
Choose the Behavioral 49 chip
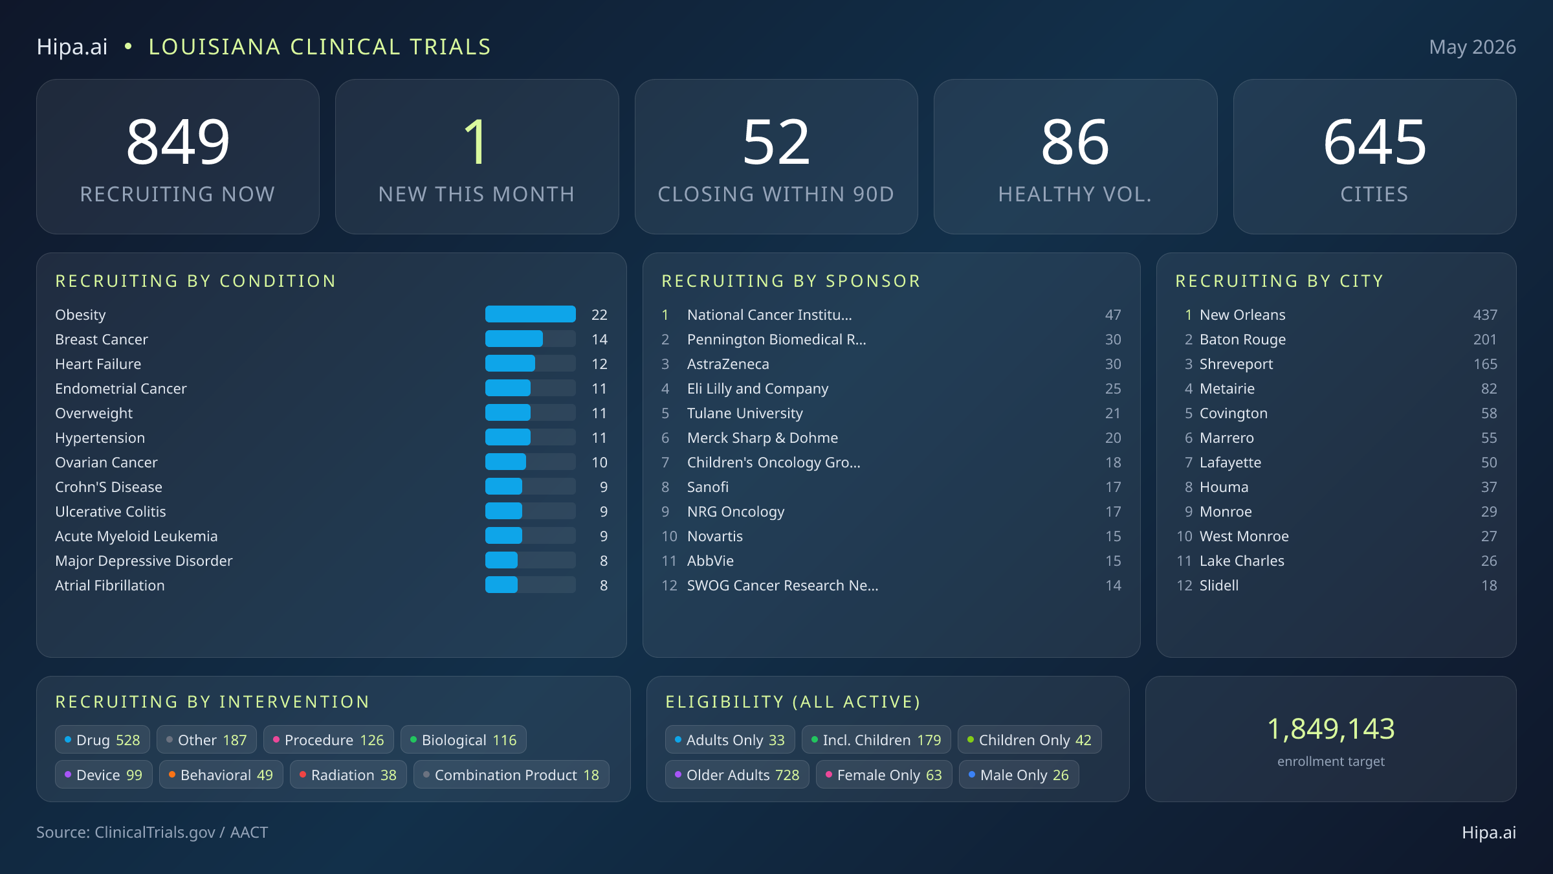[x=221, y=775]
